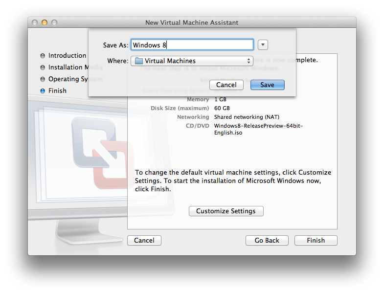Open Customize Settings

click(x=226, y=211)
